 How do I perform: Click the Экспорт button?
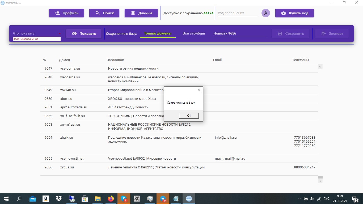[332, 33]
